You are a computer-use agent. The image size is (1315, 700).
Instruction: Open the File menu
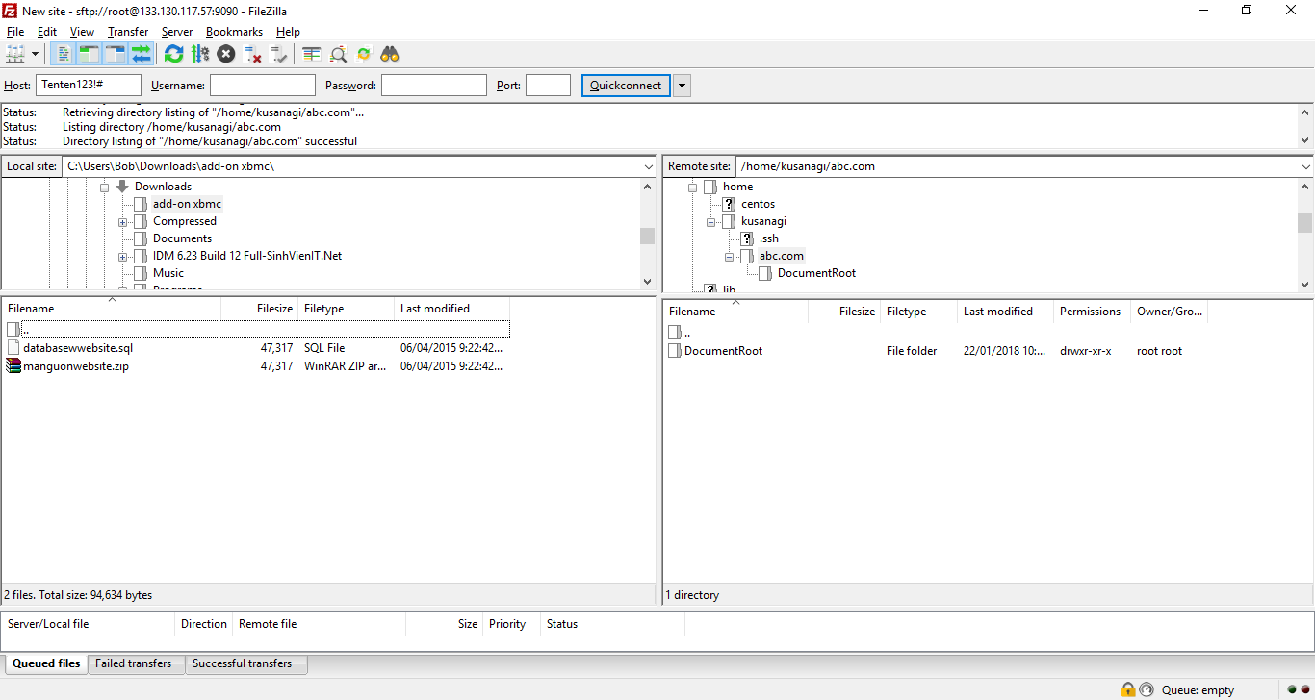click(15, 32)
